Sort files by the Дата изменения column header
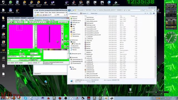 pos(113,16)
